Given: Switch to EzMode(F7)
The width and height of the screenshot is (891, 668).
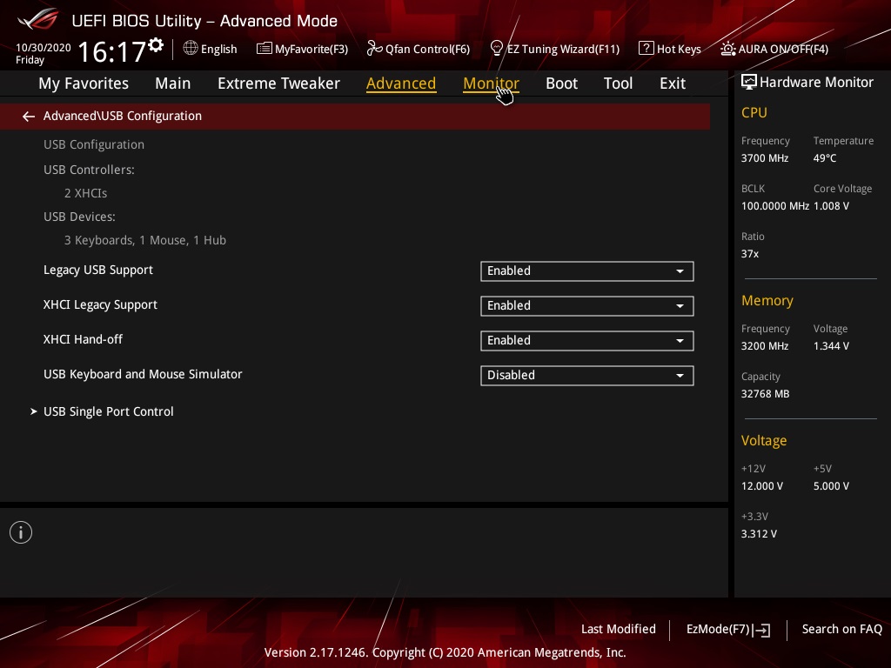Looking at the screenshot, I should coord(727,629).
